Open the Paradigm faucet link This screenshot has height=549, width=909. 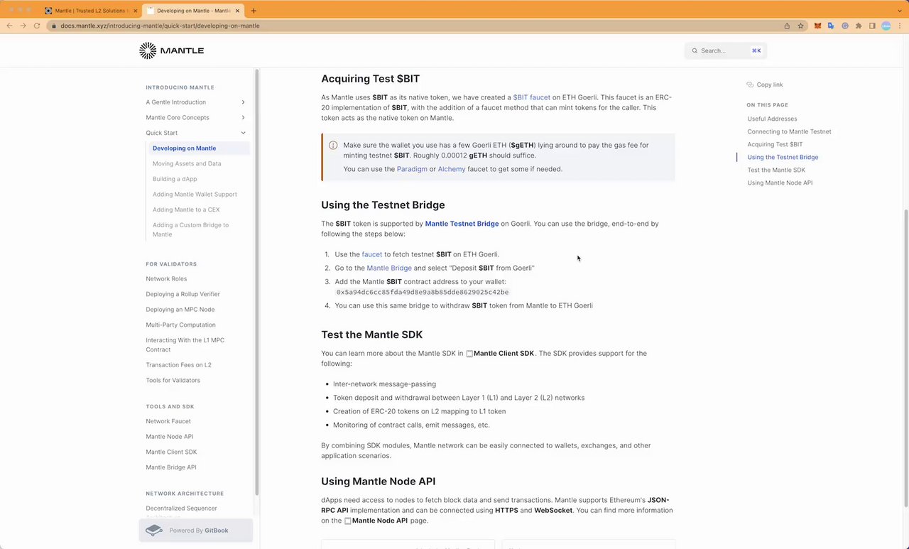412,169
